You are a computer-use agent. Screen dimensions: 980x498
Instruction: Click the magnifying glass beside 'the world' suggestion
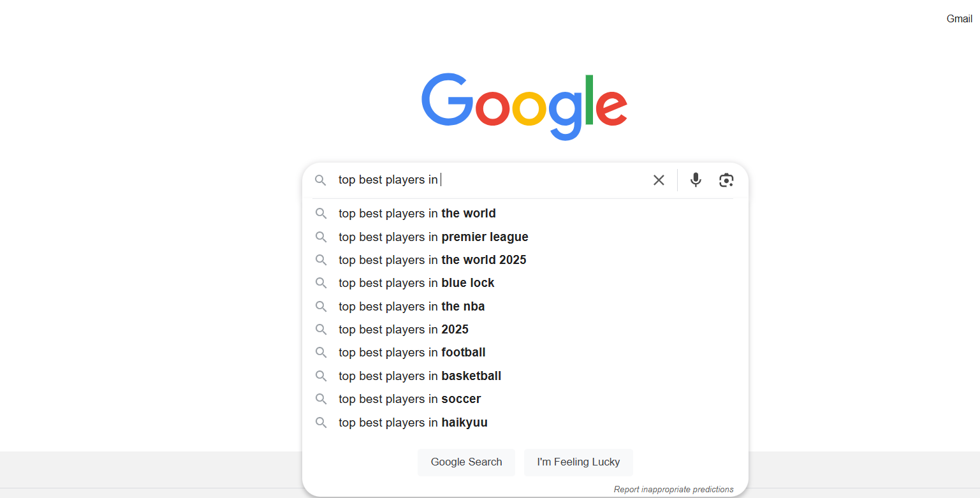pyautogui.click(x=321, y=213)
